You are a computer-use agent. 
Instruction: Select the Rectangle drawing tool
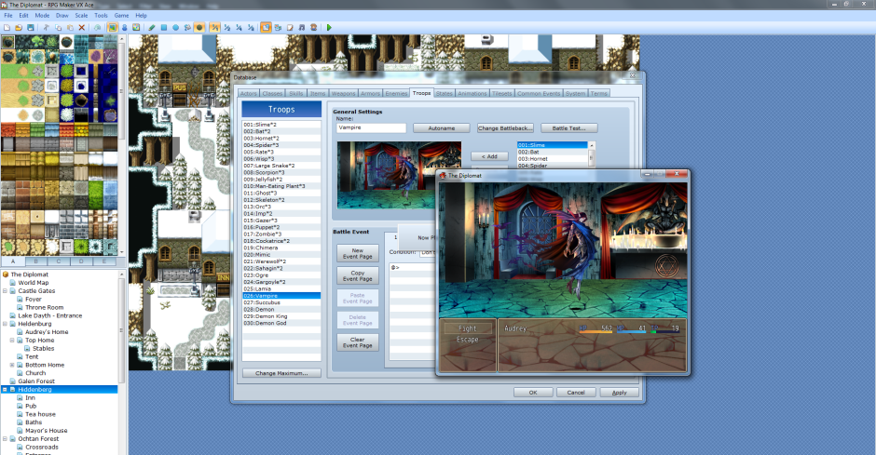164,27
